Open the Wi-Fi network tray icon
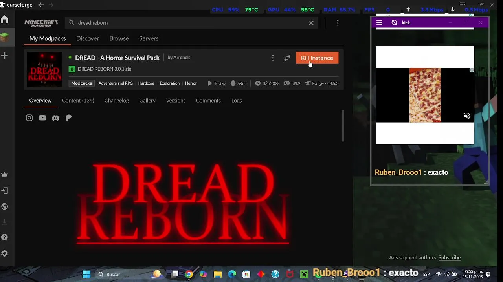 coord(439,274)
